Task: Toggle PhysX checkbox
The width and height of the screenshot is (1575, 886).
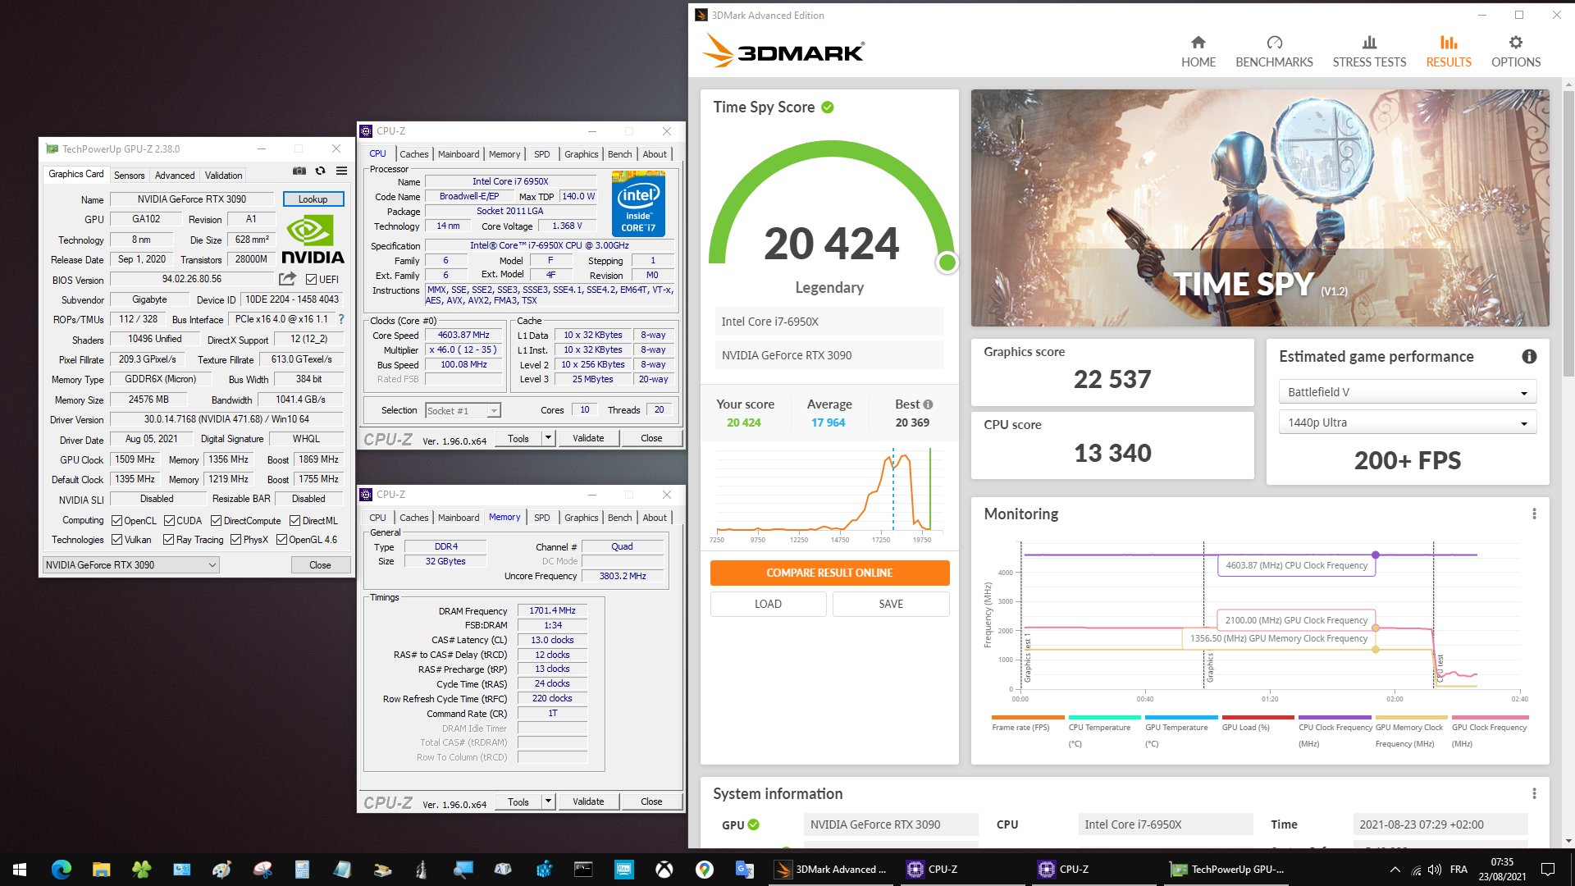Action: (x=235, y=540)
